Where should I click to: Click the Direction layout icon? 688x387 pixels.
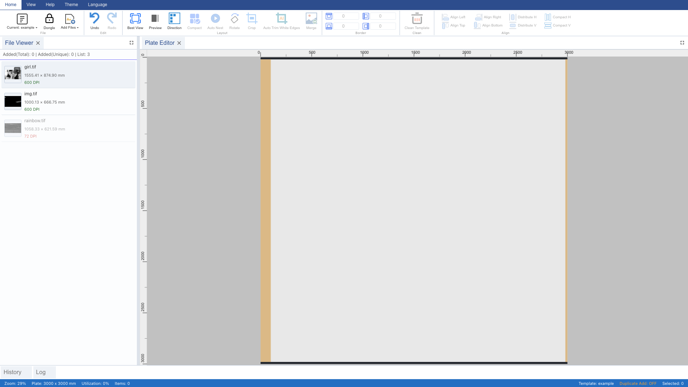click(x=175, y=18)
